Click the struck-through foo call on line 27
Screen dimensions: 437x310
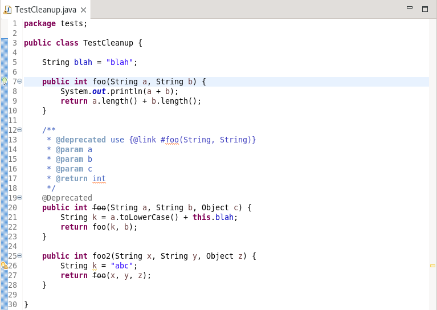click(x=99, y=275)
